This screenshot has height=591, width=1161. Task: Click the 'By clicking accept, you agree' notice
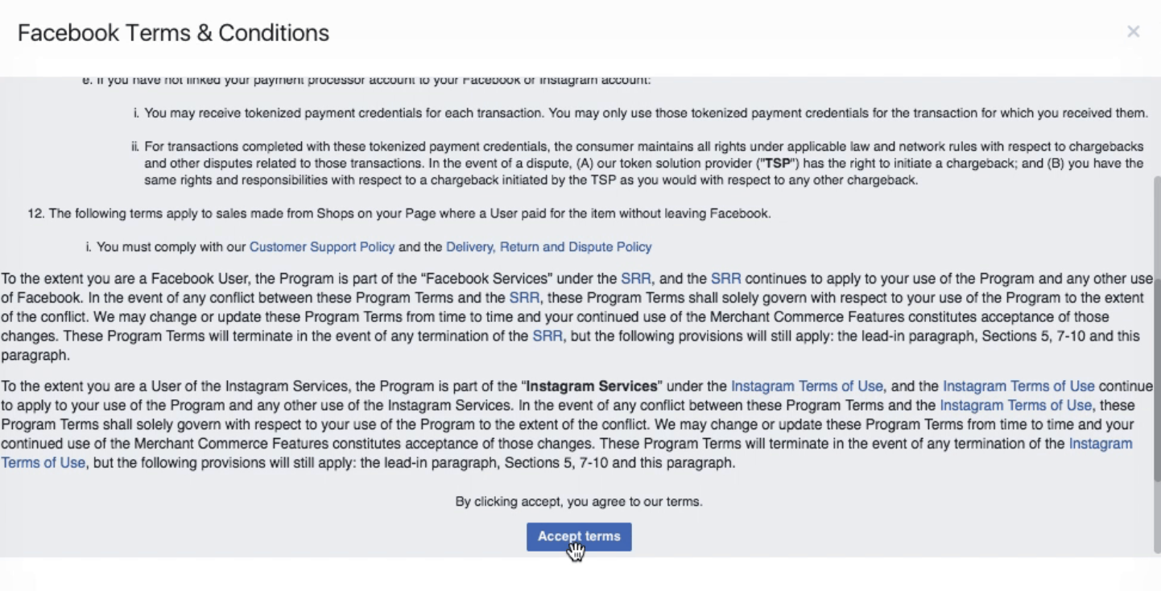click(x=579, y=502)
